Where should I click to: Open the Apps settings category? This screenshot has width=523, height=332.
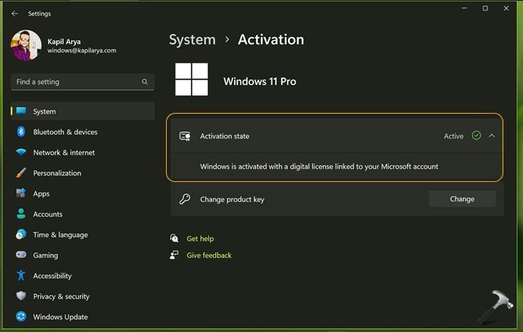(x=41, y=194)
